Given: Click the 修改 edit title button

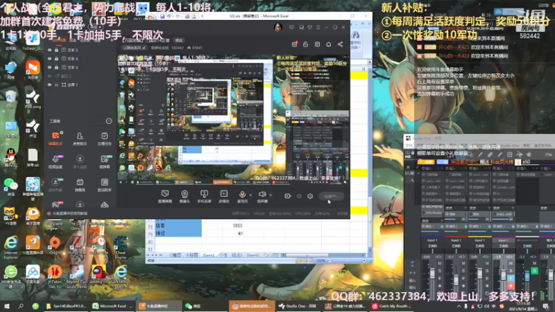Looking at the screenshot, I should click(x=179, y=40).
